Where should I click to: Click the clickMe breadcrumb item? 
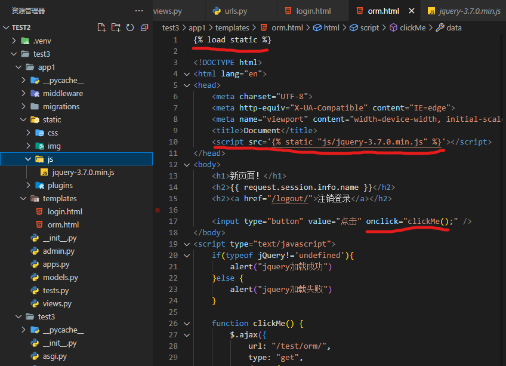pos(414,27)
